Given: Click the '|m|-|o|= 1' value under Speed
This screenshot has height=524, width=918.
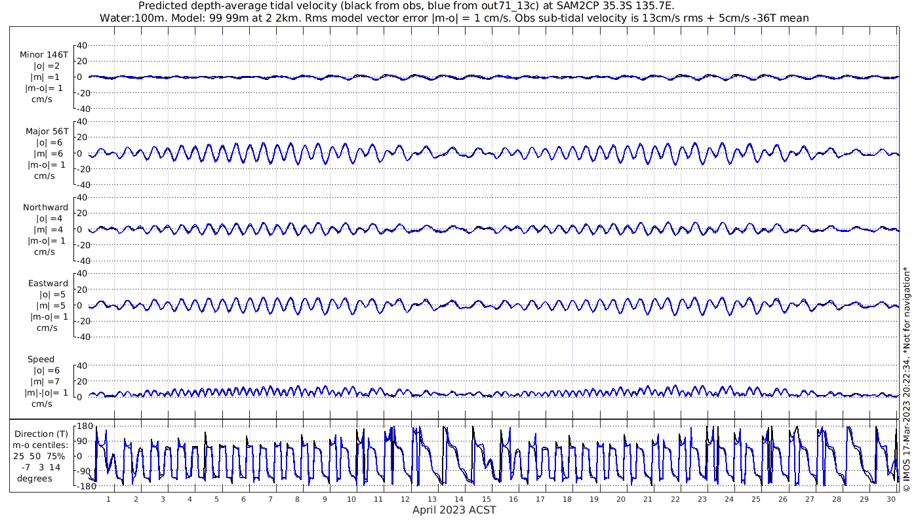Looking at the screenshot, I should (x=47, y=393).
